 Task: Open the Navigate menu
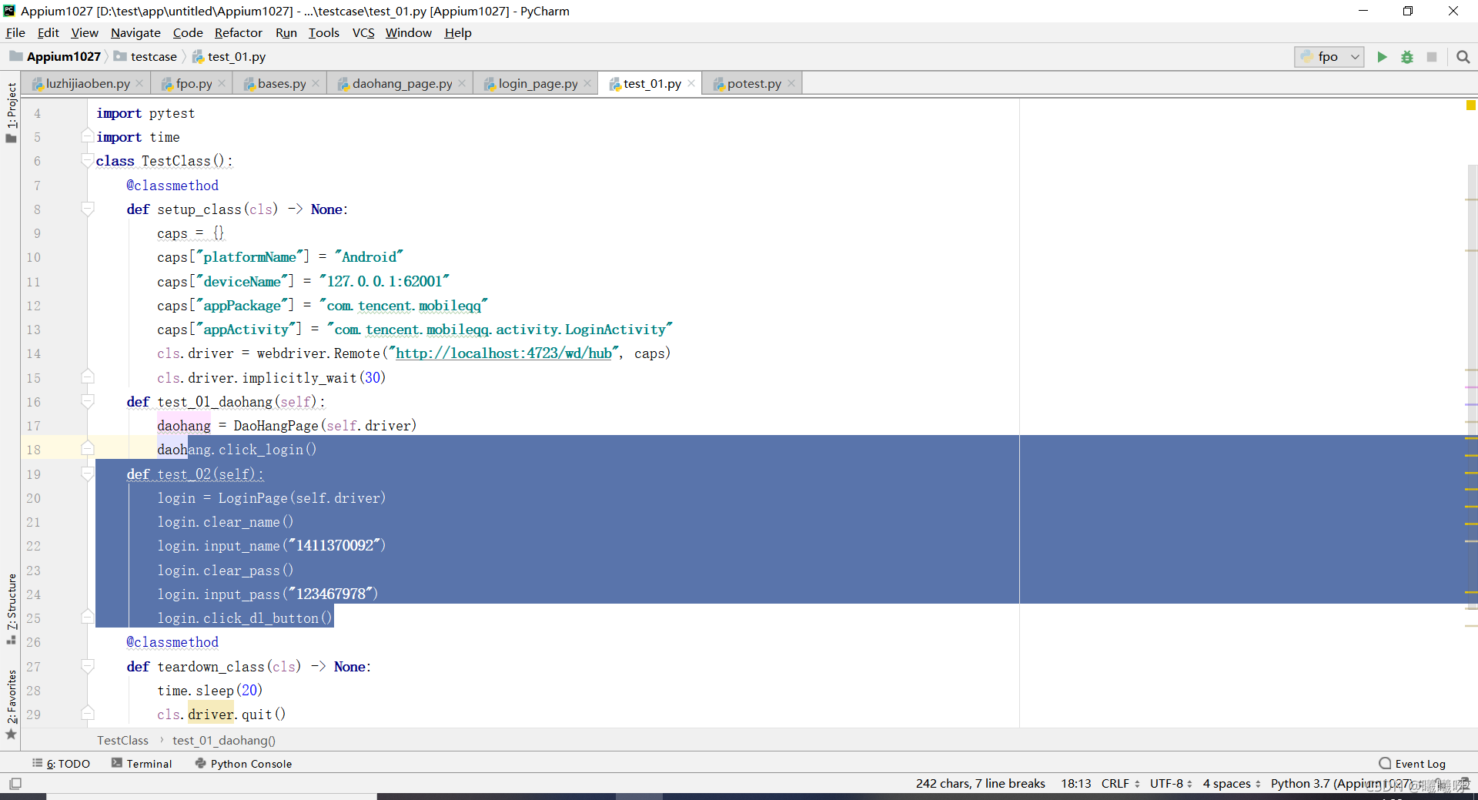click(x=135, y=32)
